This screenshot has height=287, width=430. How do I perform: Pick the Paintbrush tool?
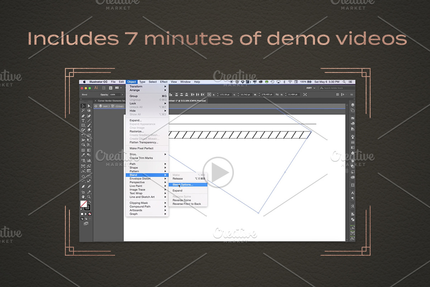point(89,125)
